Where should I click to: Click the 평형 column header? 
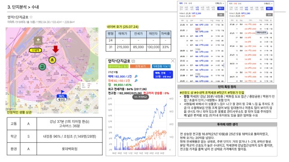[110, 34]
